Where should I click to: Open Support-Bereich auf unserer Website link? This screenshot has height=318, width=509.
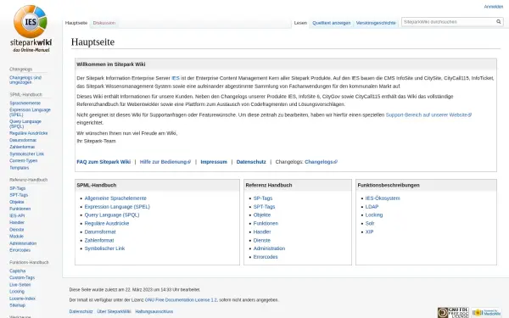pyautogui.click(x=428, y=114)
